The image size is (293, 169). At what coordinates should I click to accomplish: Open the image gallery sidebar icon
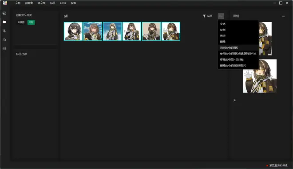pos(4,13)
